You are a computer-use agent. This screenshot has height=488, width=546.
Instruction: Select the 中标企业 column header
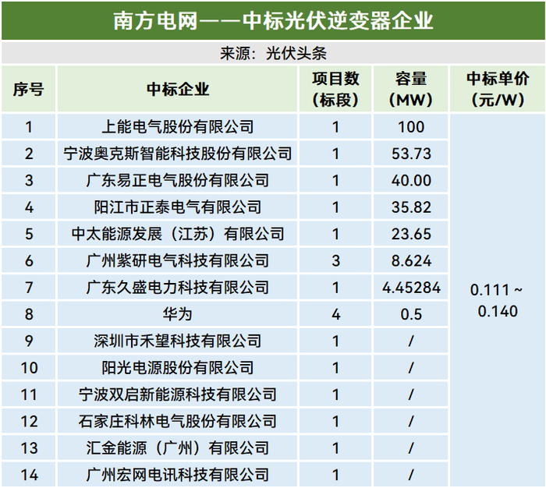178,90
